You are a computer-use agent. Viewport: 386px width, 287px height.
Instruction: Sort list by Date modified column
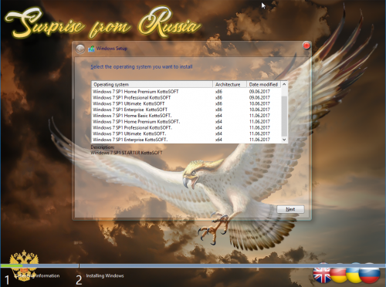tap(263, 84)
